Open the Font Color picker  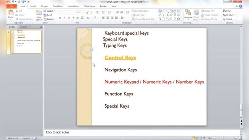tap(96, 18)
